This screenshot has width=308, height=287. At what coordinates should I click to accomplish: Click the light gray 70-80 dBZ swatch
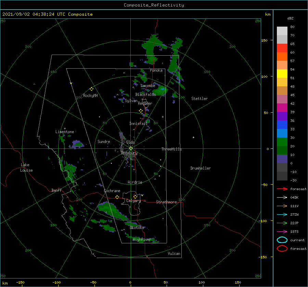[282, 31]
